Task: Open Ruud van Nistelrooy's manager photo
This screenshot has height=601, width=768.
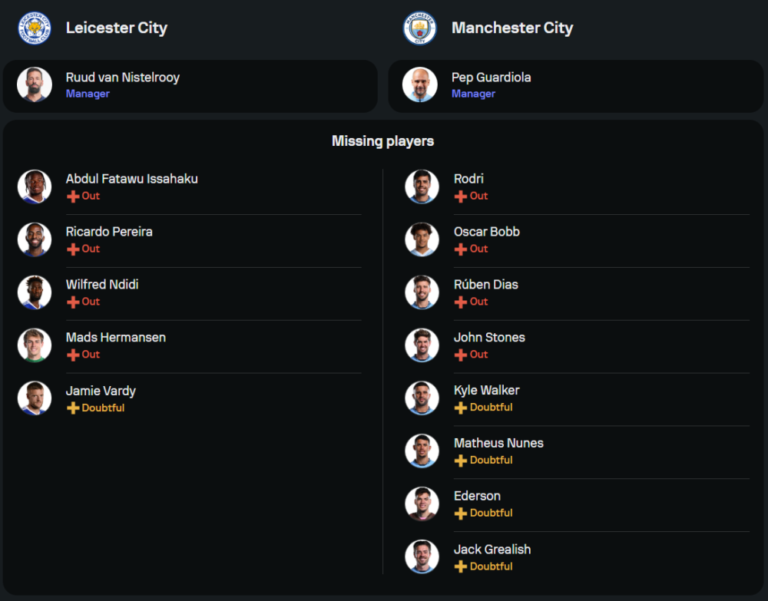Action: [x=35, y=84]
